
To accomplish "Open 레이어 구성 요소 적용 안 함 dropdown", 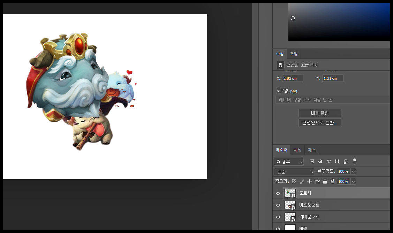I will pyautogui.click(x=333, y=100).
